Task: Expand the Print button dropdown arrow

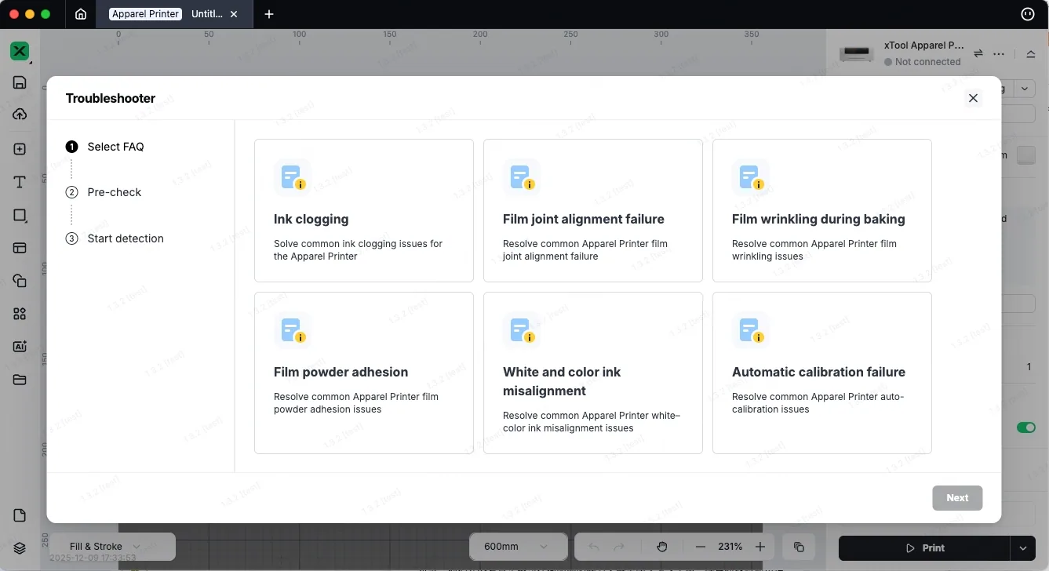Action: pos(1022,548)
